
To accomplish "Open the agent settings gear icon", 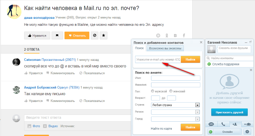I will coord(247,132).
